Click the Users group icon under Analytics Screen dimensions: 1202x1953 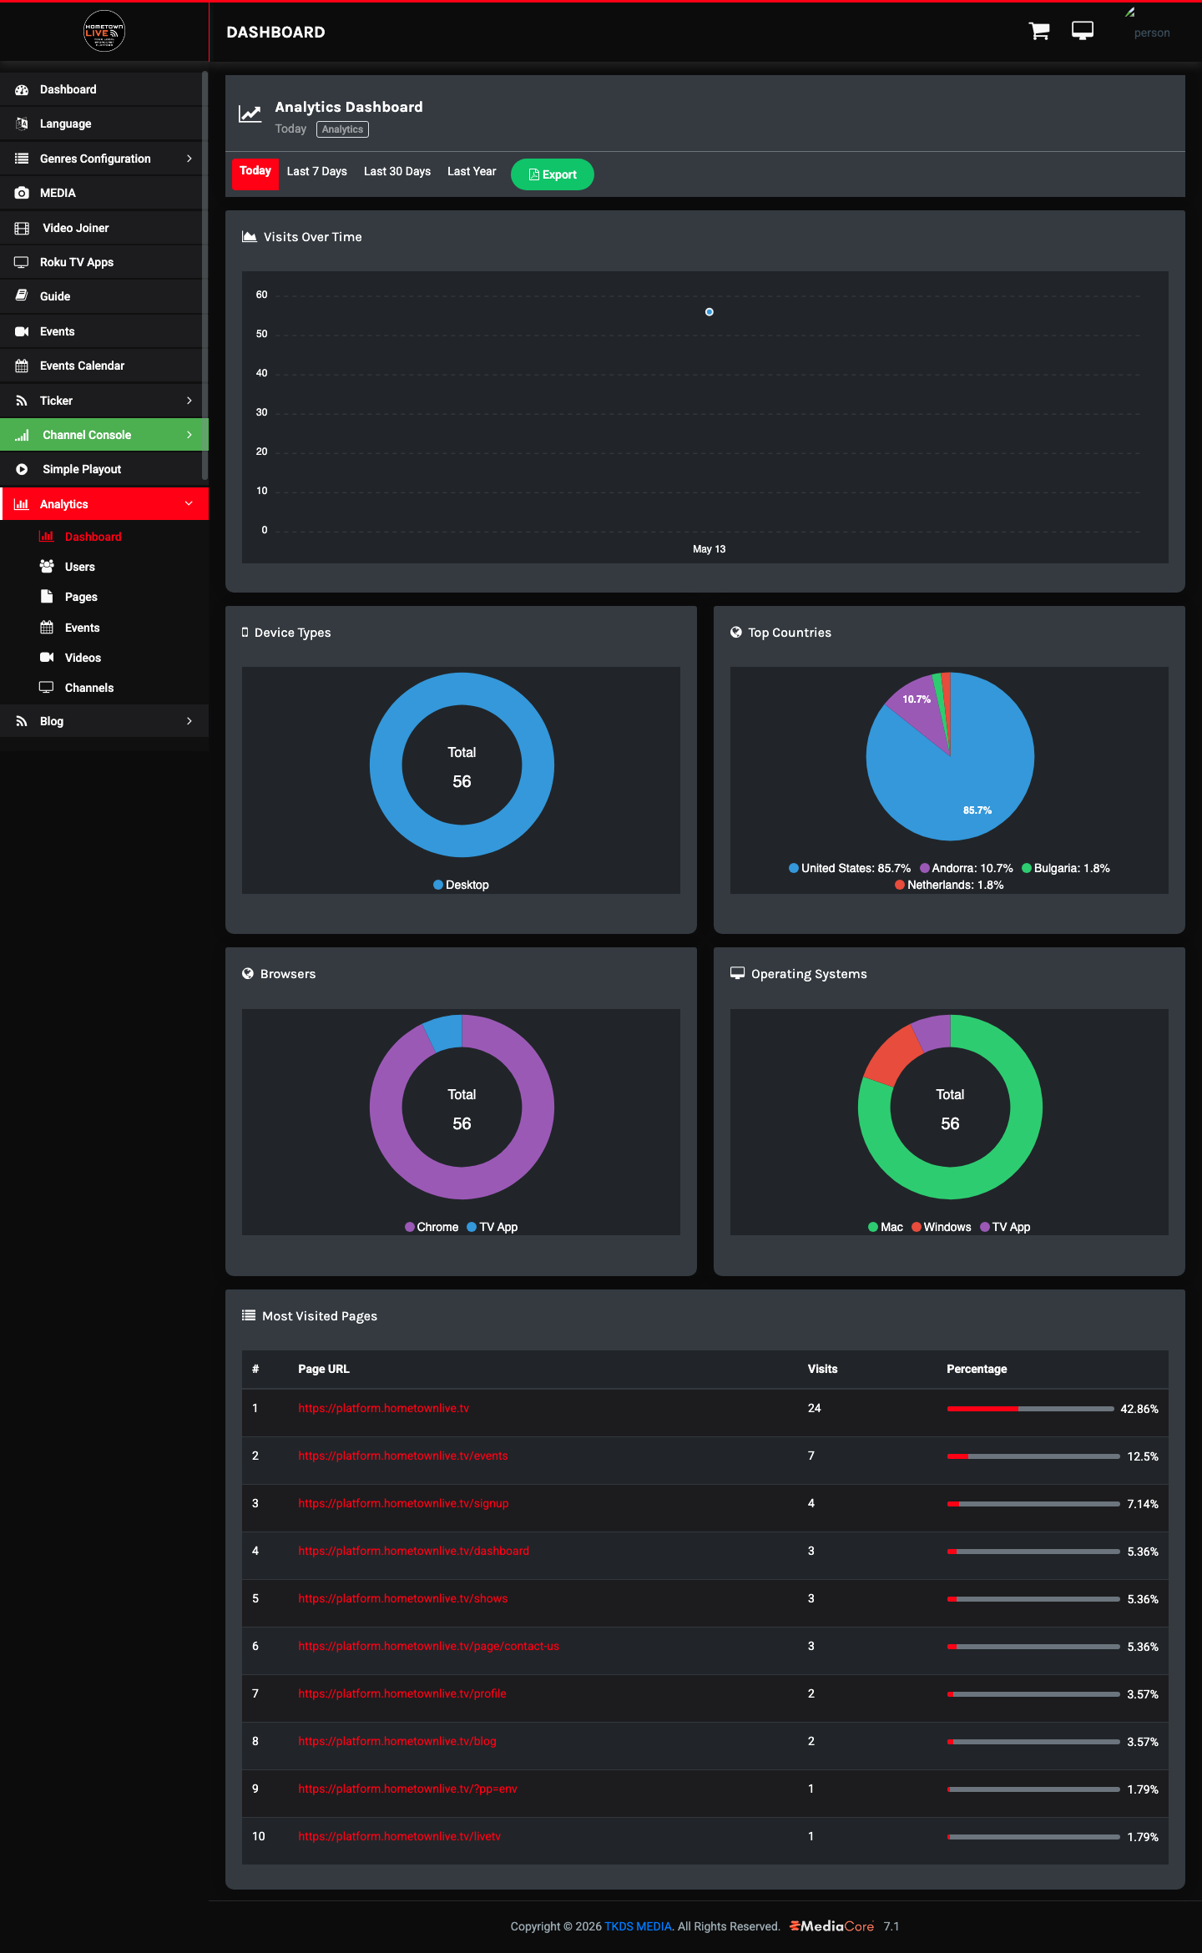click(47, 567)
